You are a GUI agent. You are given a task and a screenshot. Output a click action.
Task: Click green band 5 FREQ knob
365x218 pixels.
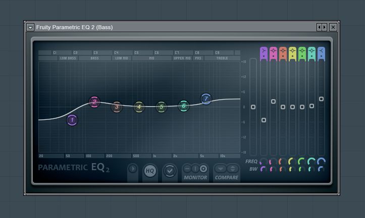pyautogui.click(x=302, y=161)
